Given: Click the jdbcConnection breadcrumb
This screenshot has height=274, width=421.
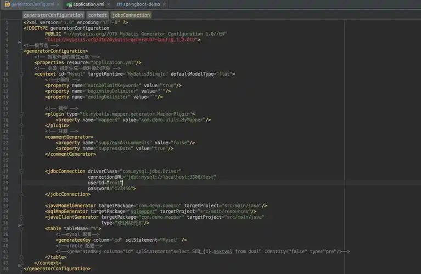Looking at the screenshot, I should pos(131,15).
